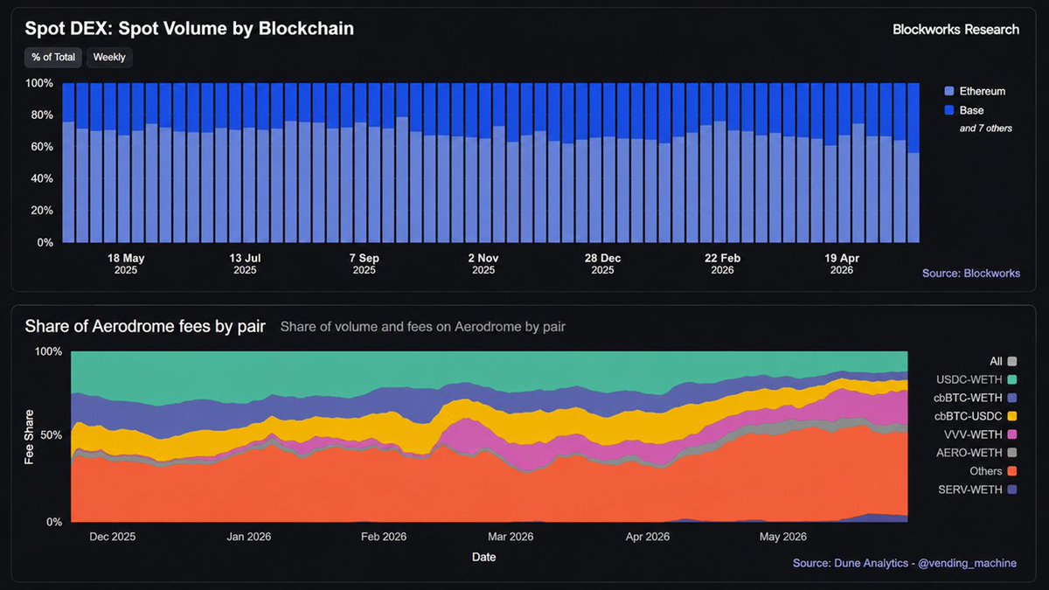The width and height of the screenshot is (1049, 590).
Task: Click the Mar 2026 date axis label
Action: click(x=510, y=537)
